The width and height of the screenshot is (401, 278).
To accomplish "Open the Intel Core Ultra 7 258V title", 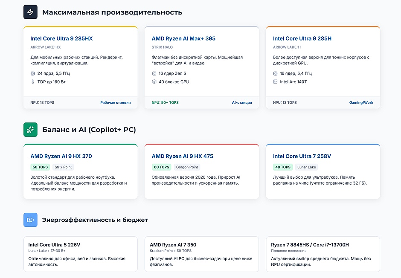I will click(302, 156).
